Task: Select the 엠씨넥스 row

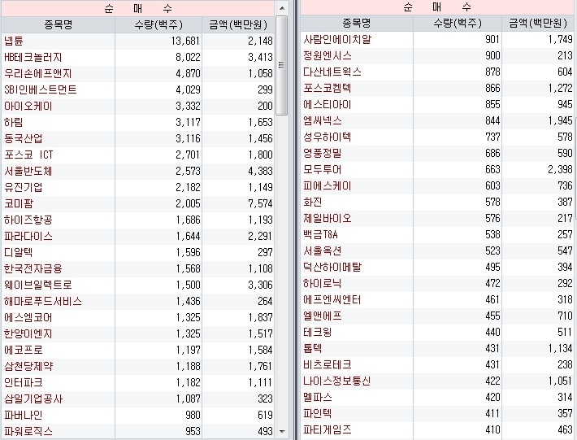Action: click(x=437, y=120)
